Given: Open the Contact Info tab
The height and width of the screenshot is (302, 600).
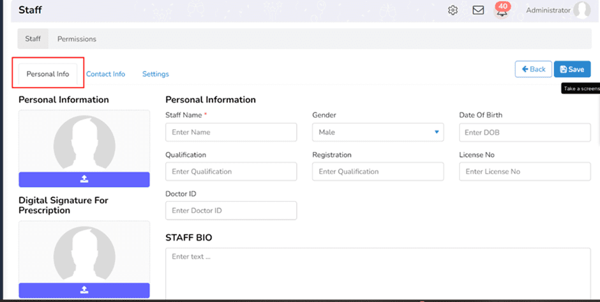Looking at the screenshot, I should coord(105,74).
